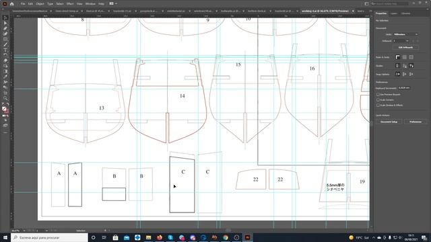Viewport: 431px width, 242px height.
Task: Select the bold outlined shape labeled C
Action: 182,185
